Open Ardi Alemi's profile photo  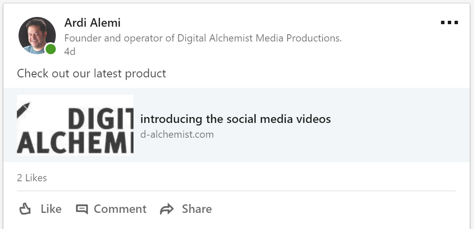click(36, 35)
